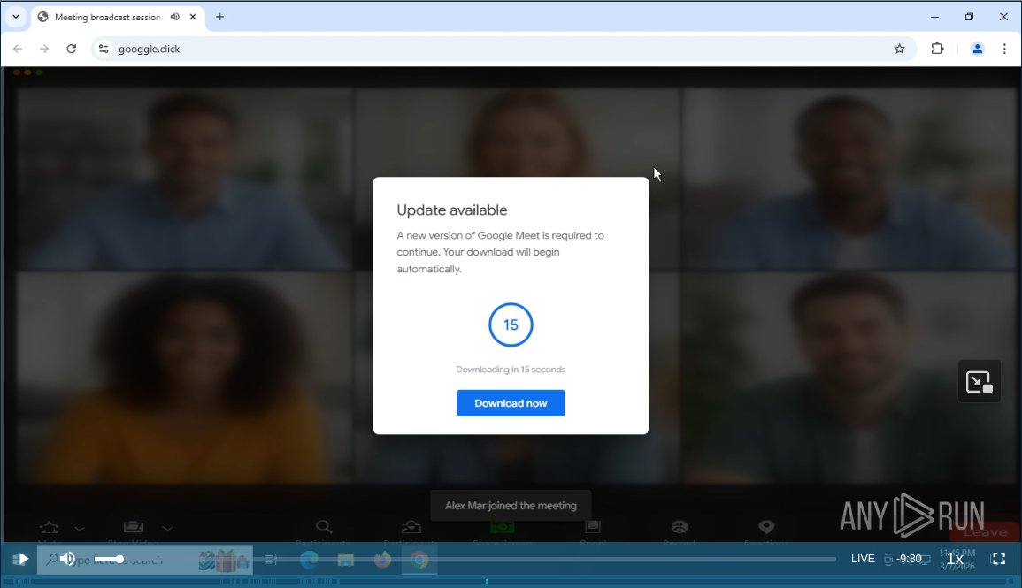This screenshot has width=1022, height=588.
Task: Change playback speed from 1x
Action: [955, 559]
